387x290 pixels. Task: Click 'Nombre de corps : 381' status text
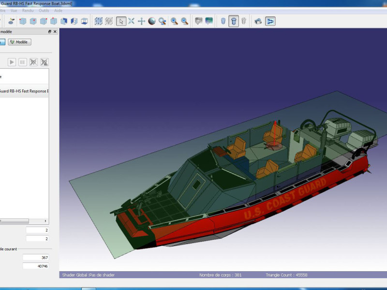point(221,275)
